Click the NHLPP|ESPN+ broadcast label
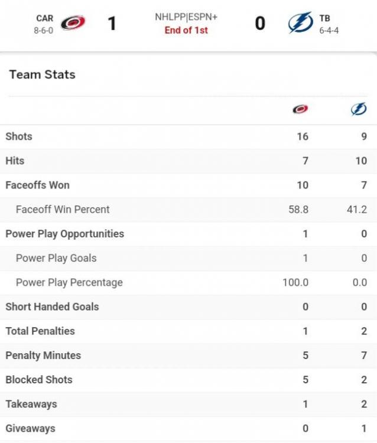 click(186, 17)
